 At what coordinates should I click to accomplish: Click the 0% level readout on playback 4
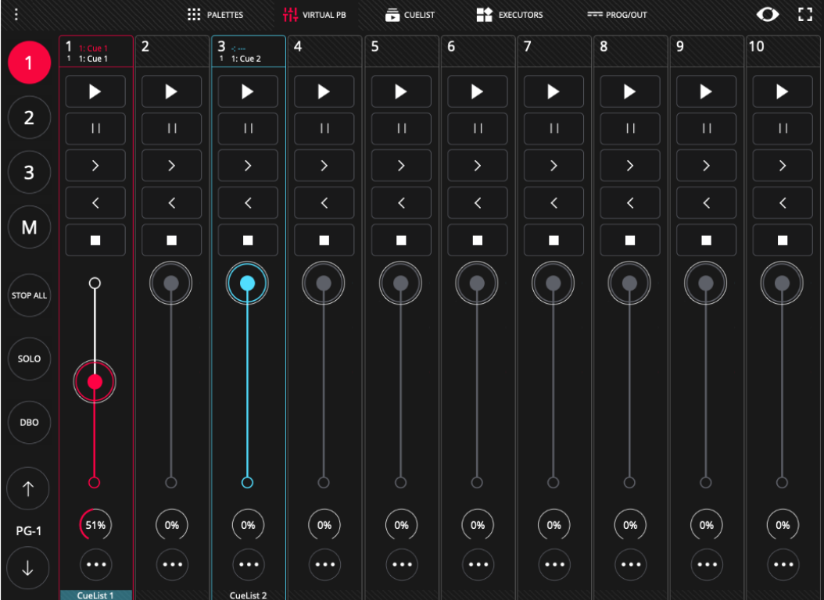[324, 525]
